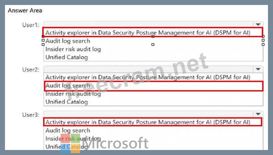Select Unified Catalog in User1 list

pos(67,57)
